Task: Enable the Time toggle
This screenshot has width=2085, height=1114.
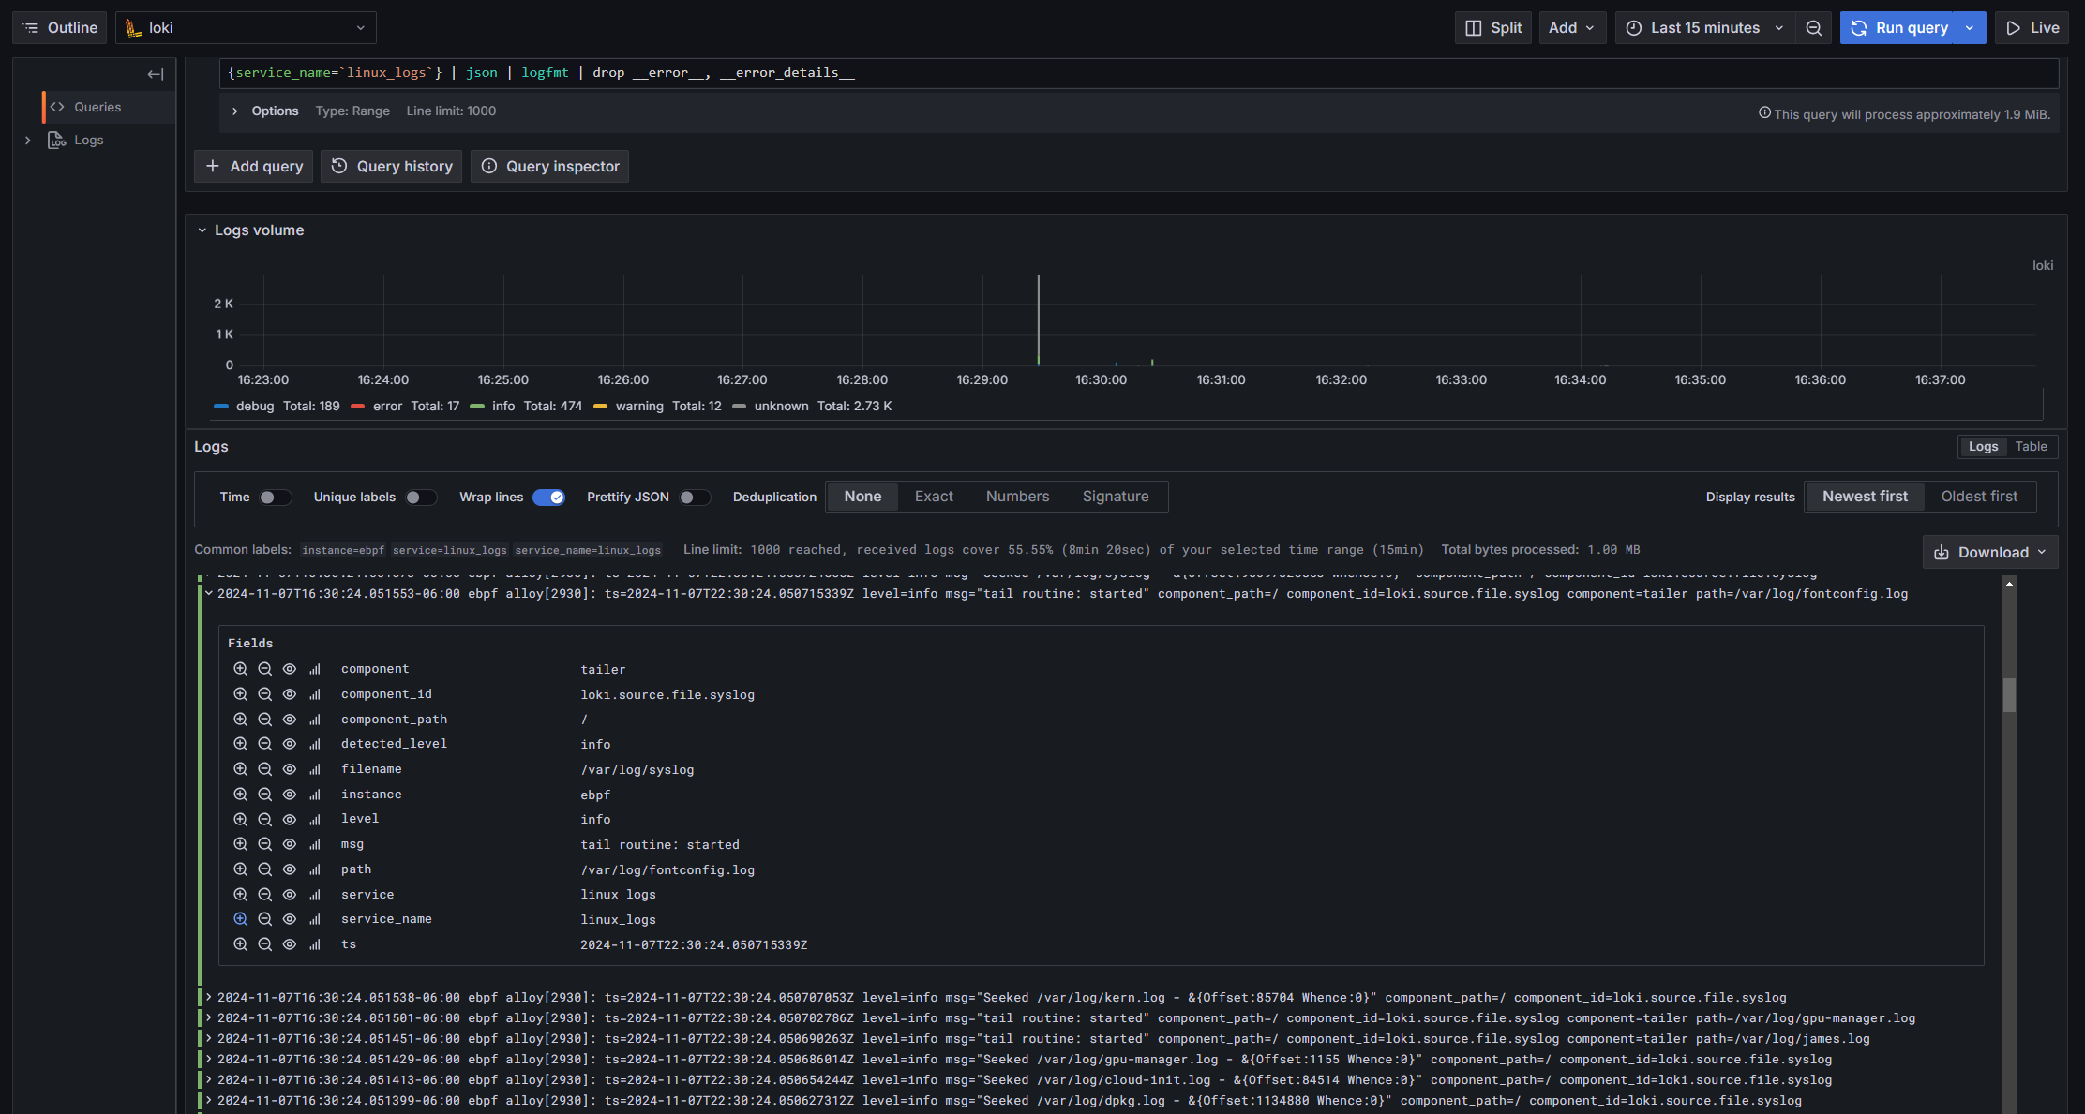Action: click(275, 498)
